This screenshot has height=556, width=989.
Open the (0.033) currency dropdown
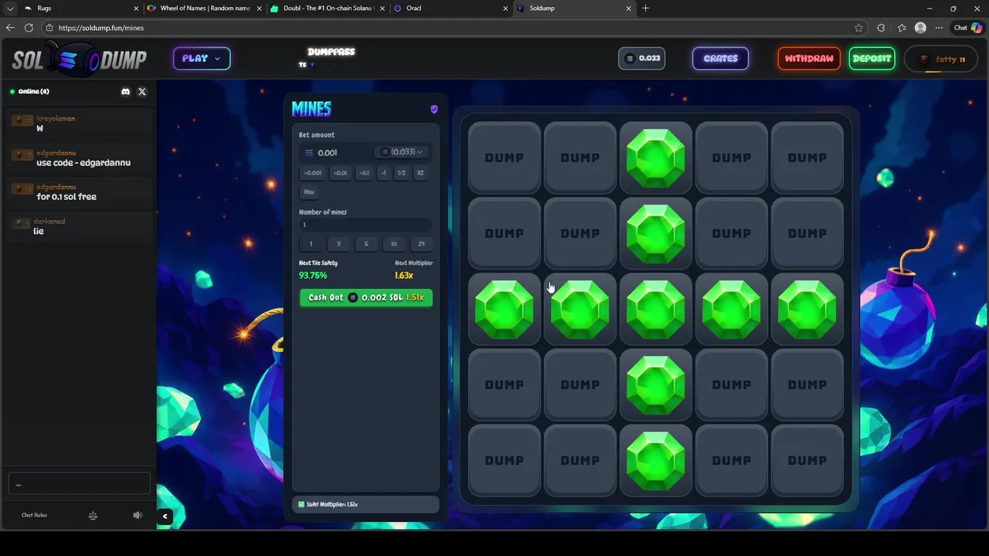click(403, 152)
